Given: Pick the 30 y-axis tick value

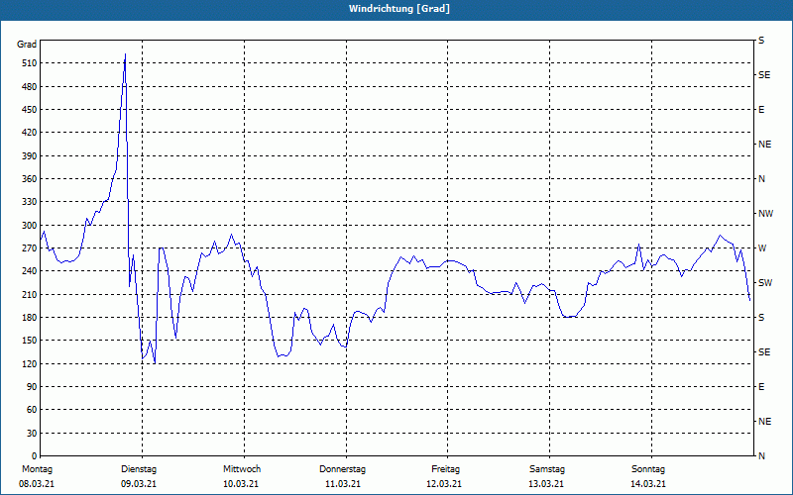Looking at the screenshot, I should (x=32, y=434).
